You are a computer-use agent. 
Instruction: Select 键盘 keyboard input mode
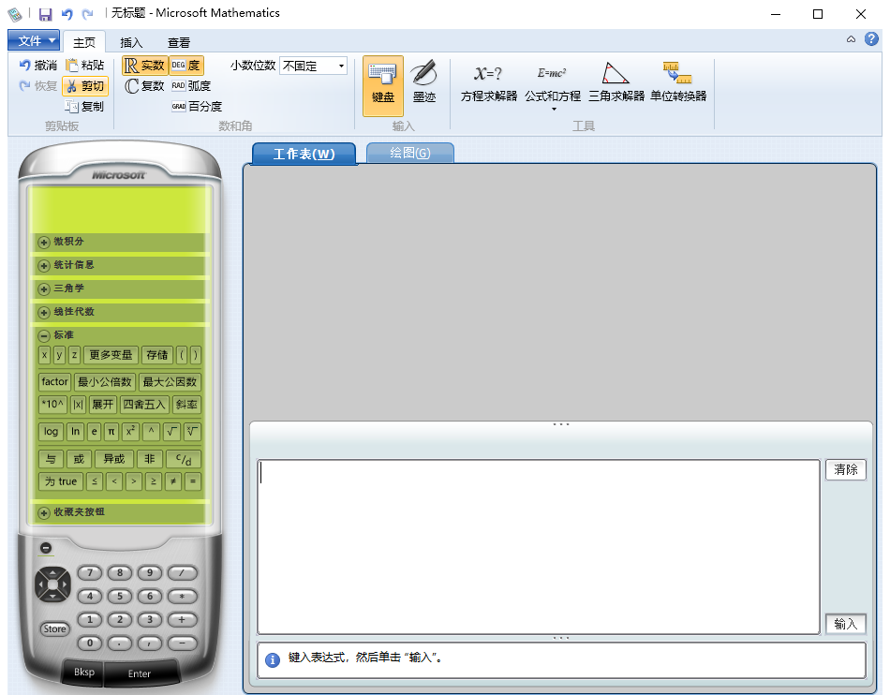[383, 85]
